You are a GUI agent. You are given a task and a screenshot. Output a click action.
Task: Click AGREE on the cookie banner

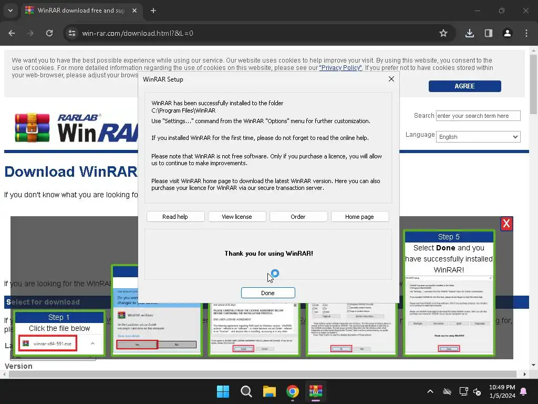click(464, 86)
